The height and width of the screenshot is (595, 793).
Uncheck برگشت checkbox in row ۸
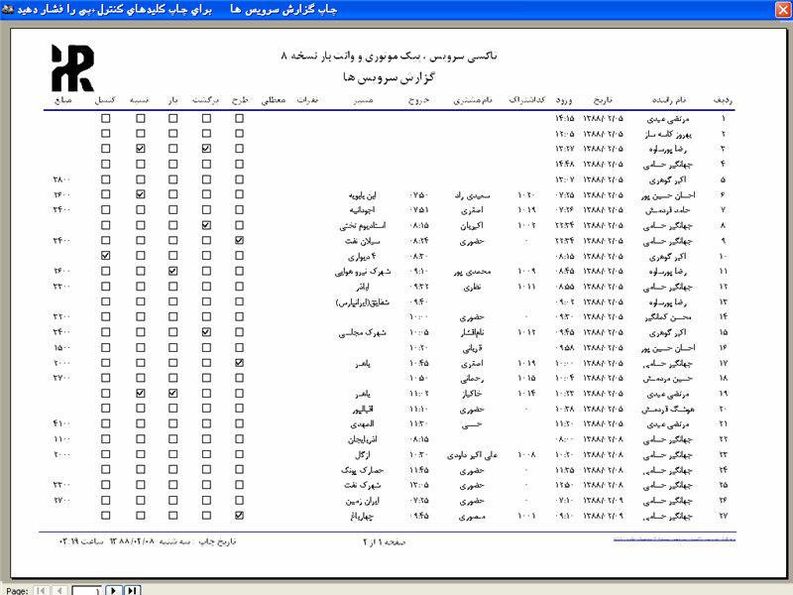tap(206, 225)
